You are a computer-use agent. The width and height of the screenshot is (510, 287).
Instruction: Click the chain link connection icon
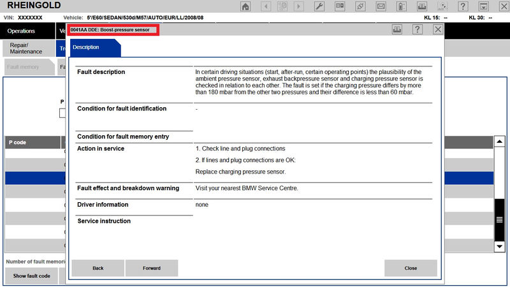[361, 6]
